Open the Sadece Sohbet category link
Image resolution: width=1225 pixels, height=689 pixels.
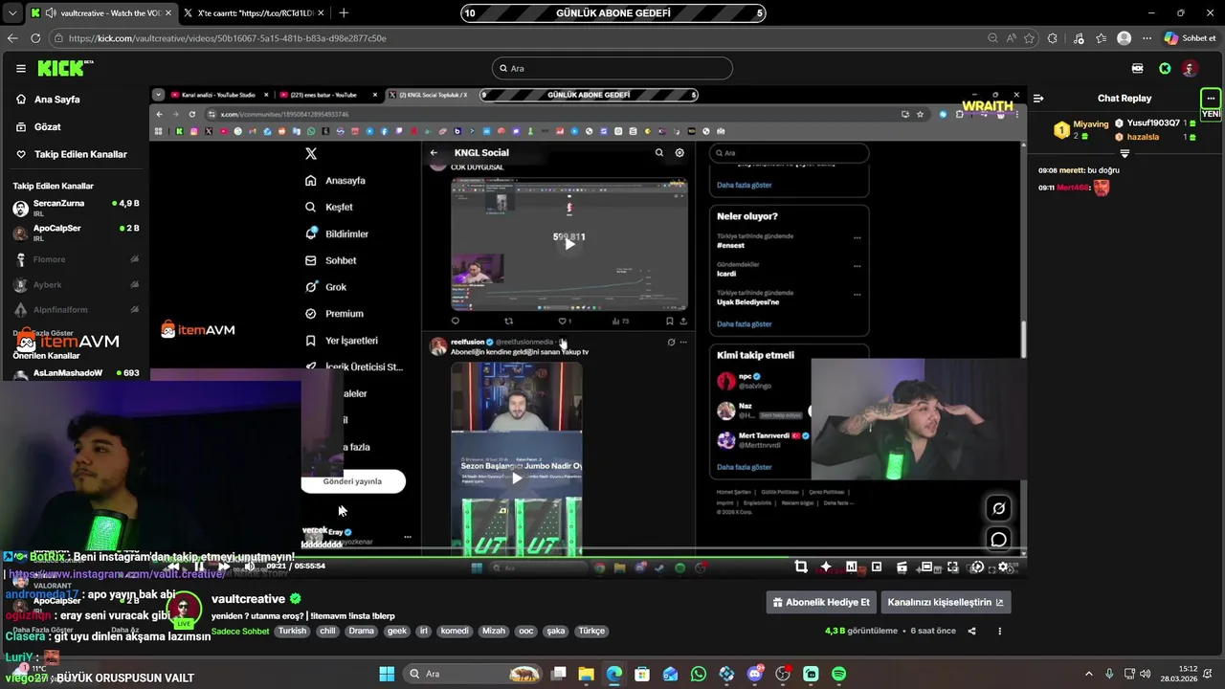click(x=240, y=632)
